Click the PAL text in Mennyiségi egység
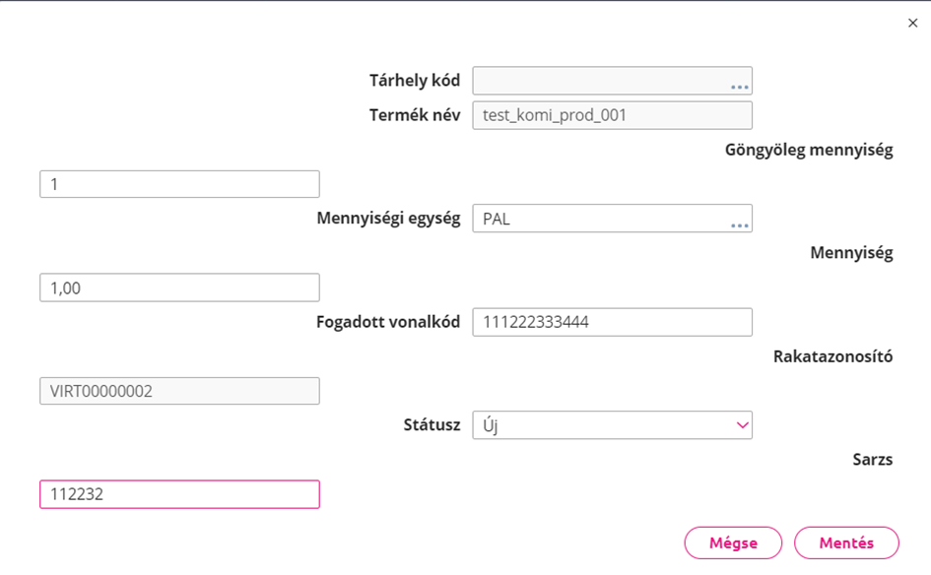 click(x=497, y=219)
